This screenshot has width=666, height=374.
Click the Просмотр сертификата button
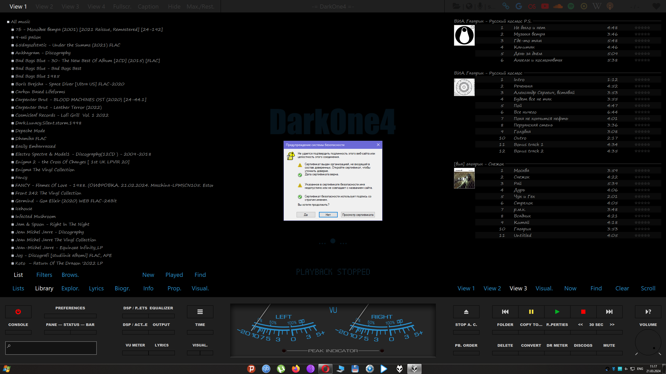pos(358,215)
